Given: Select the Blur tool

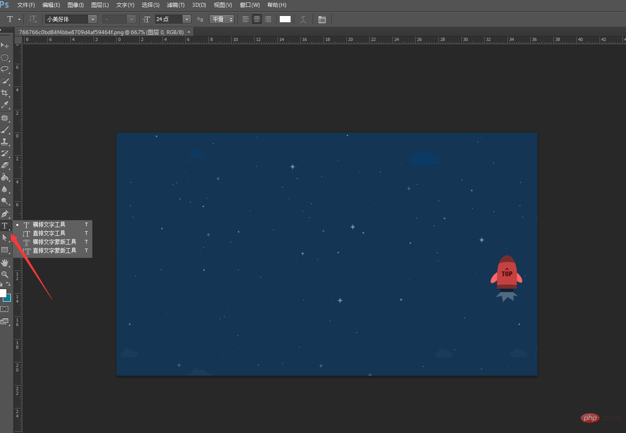Looking at the screenshot, I should pyautogui.click(x=5, y=189).
